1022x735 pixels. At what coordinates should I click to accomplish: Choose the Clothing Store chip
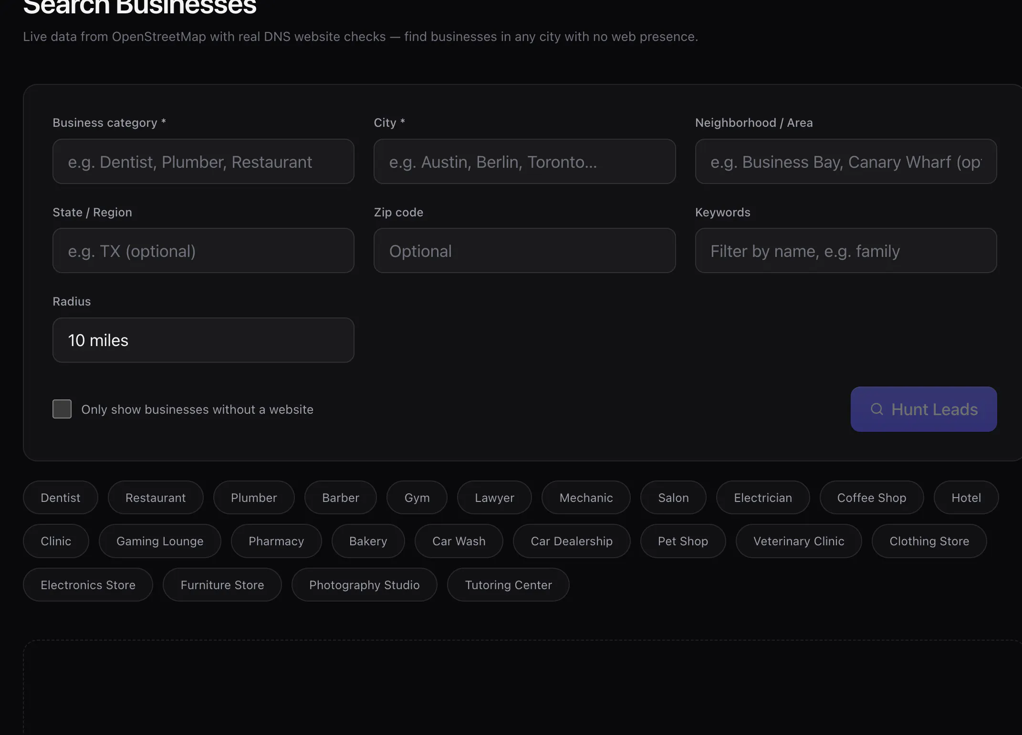[x=929, y=541]
